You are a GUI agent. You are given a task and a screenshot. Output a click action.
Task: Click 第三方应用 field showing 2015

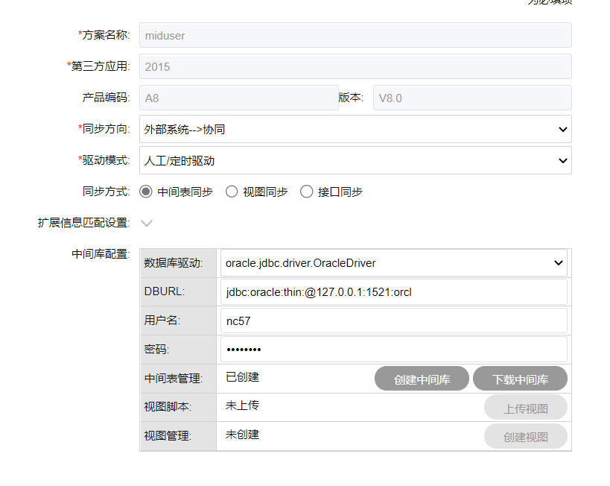(355, 66)
